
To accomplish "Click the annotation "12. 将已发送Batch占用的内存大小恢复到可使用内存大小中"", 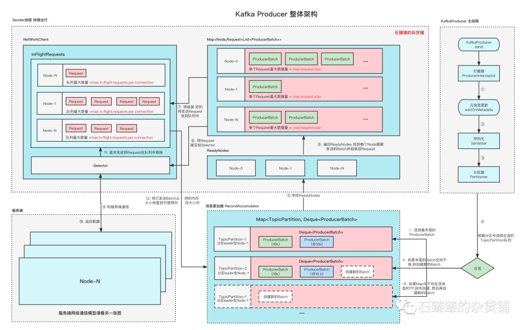I will pyautogui.click(x=172, y=201).
